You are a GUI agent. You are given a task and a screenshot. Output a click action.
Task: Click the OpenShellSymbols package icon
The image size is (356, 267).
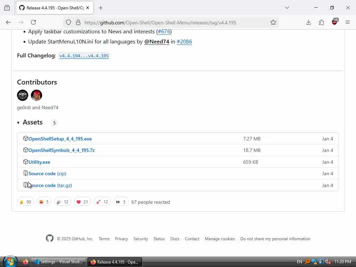(x=25, y=150)
